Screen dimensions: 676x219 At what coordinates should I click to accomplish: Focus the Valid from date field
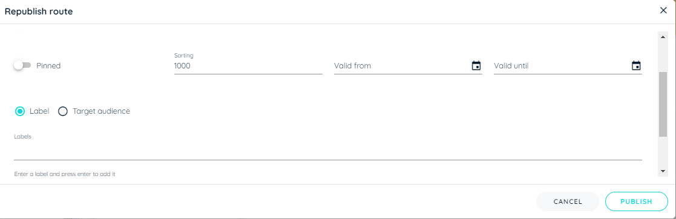tap(402, 66)
